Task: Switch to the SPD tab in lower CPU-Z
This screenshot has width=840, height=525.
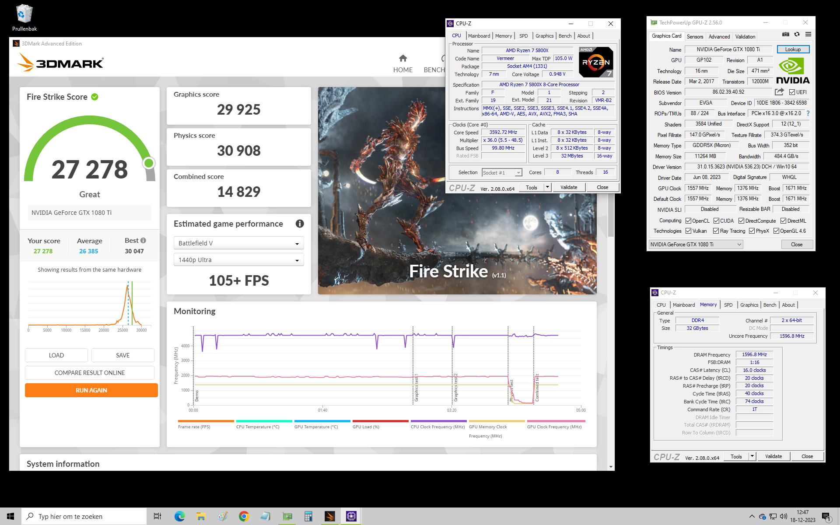Action: pos(728,305)
